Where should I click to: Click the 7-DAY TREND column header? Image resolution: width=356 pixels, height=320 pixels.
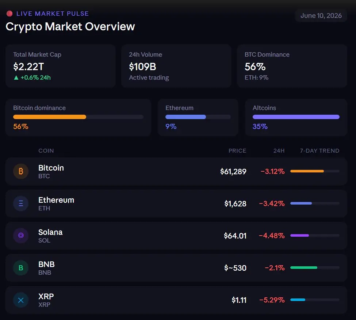319,151
